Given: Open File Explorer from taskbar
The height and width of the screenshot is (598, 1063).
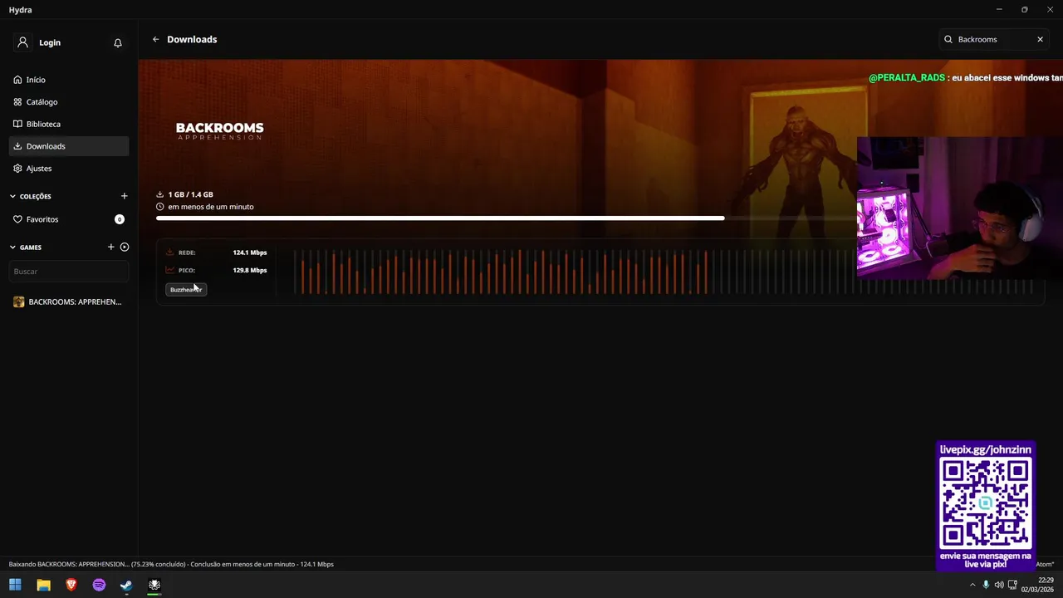Looking at the screenshot, I should pyautogui.click(x=43, y=585).
